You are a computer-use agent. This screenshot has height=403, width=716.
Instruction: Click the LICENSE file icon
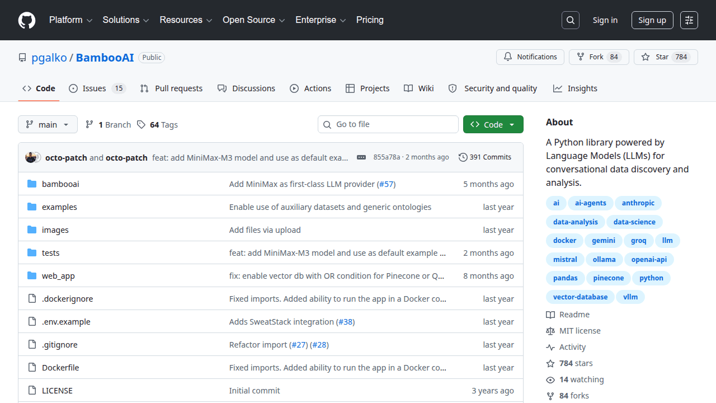tap(32, 390)
